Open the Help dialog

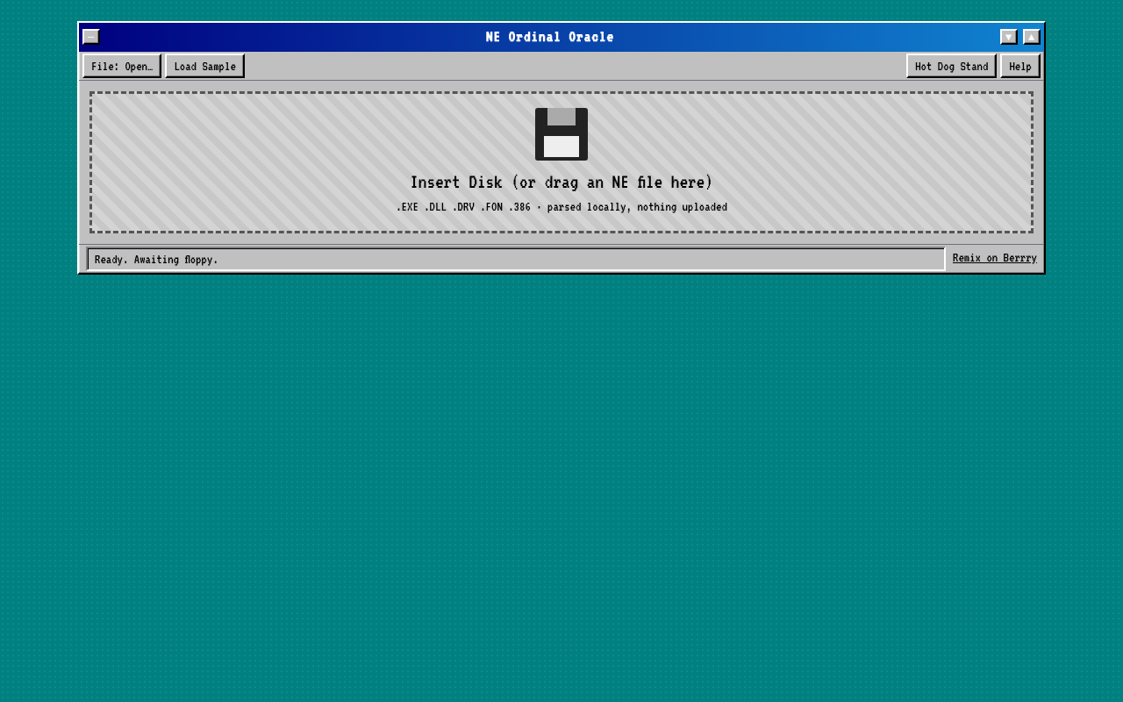(1020, 66)
